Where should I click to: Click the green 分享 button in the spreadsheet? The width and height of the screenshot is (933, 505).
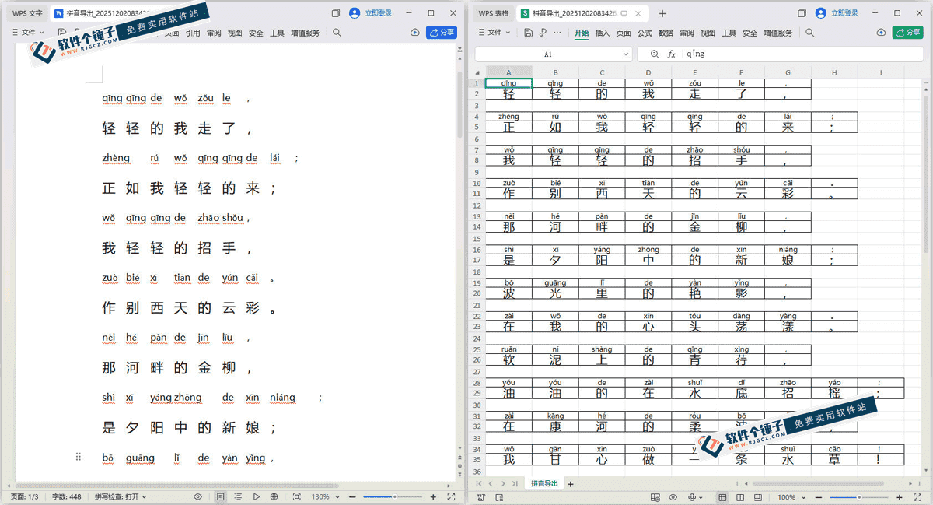(x=907, y=33)
